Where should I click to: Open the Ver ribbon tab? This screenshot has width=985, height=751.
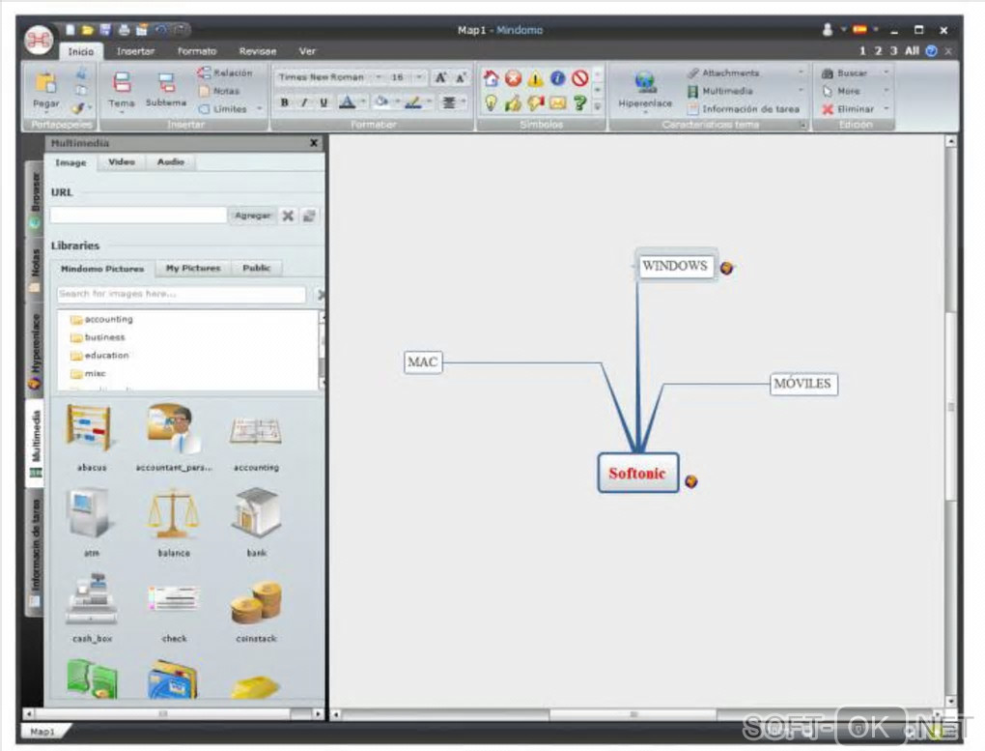307,51
